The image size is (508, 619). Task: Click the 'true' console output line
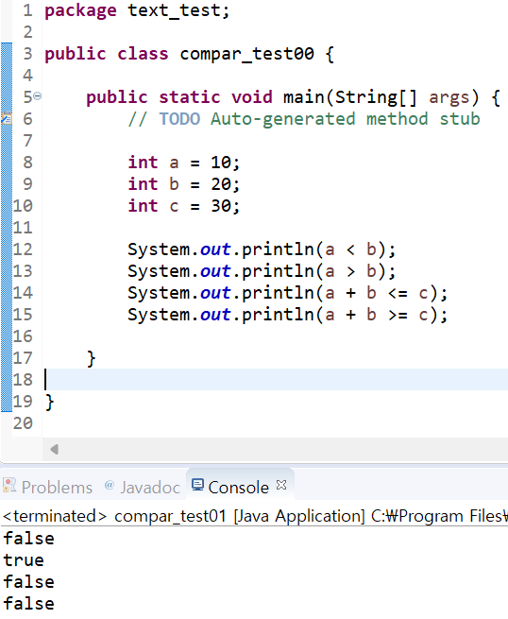(x=24, y=560)
